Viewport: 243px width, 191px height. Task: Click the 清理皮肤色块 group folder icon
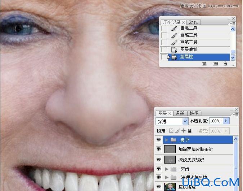point(173,177)
